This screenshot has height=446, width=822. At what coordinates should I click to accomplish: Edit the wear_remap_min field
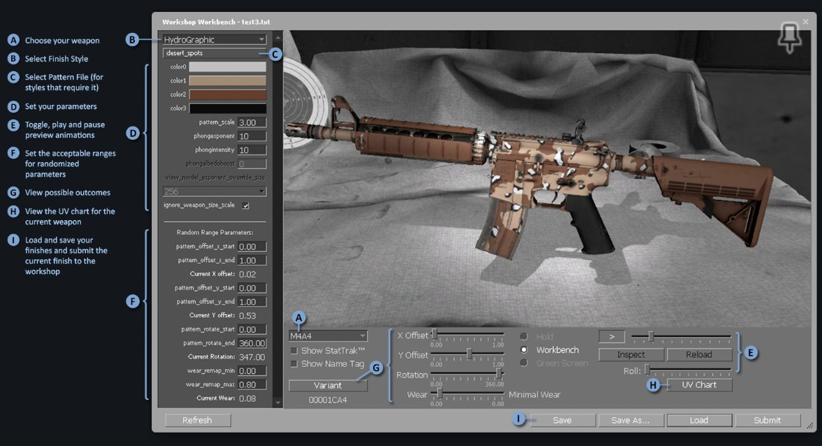click(252, 371)
